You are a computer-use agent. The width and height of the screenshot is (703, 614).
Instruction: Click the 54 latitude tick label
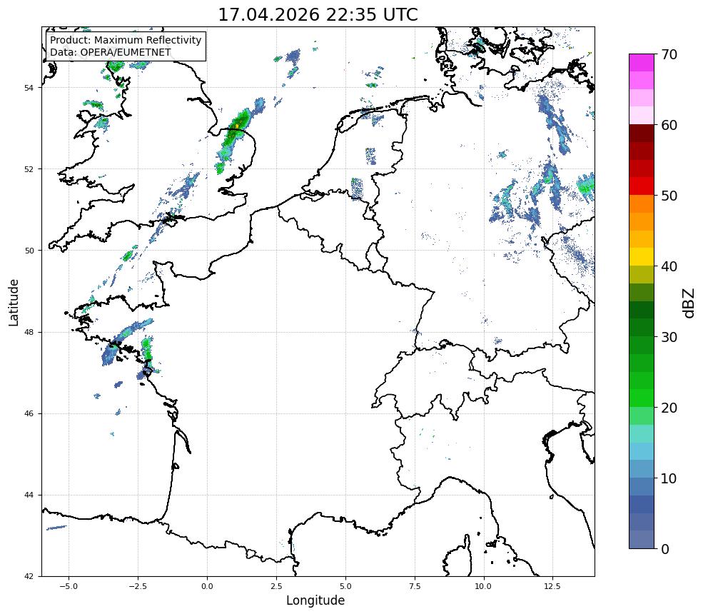point(29,88)
